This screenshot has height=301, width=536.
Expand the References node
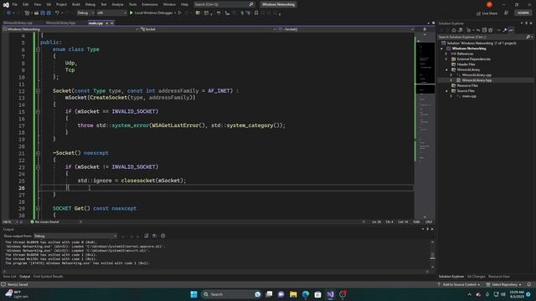(446, 54)
